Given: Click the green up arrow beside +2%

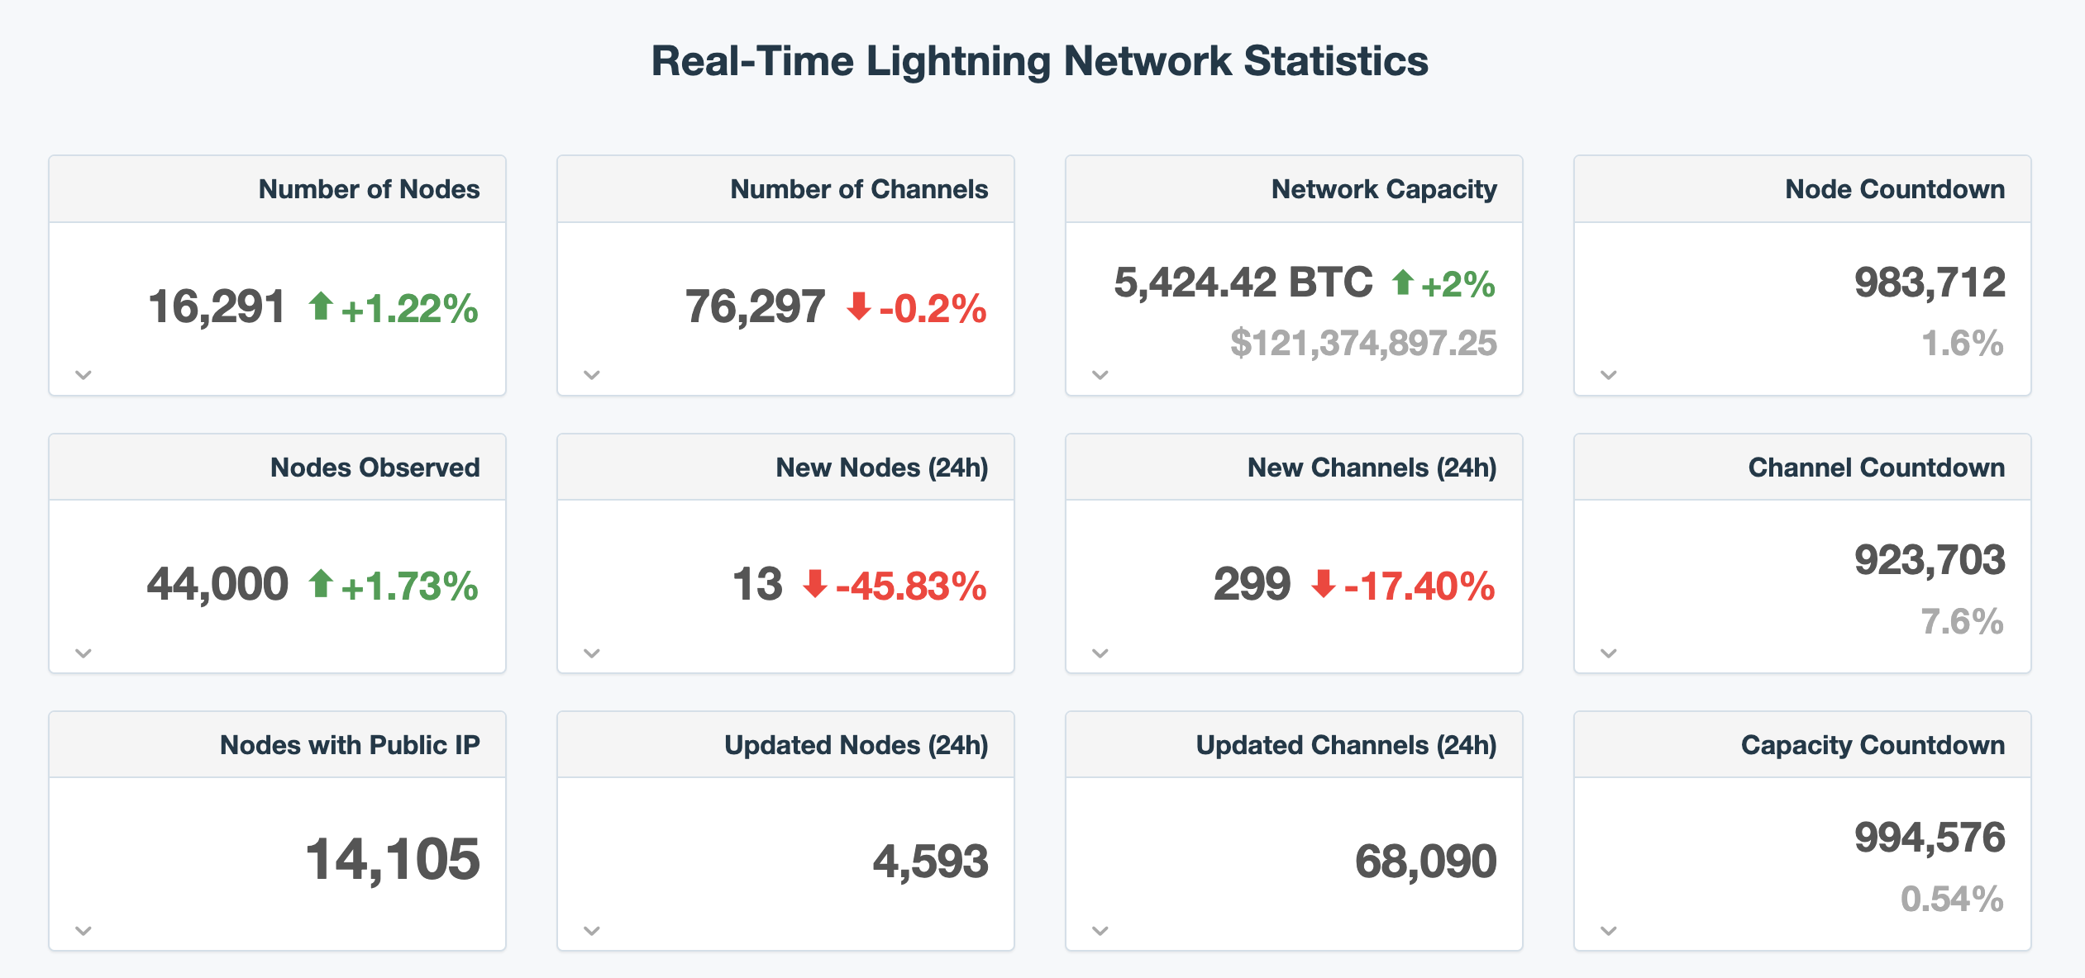Looking at the screenshot, I should point(1402,282).
